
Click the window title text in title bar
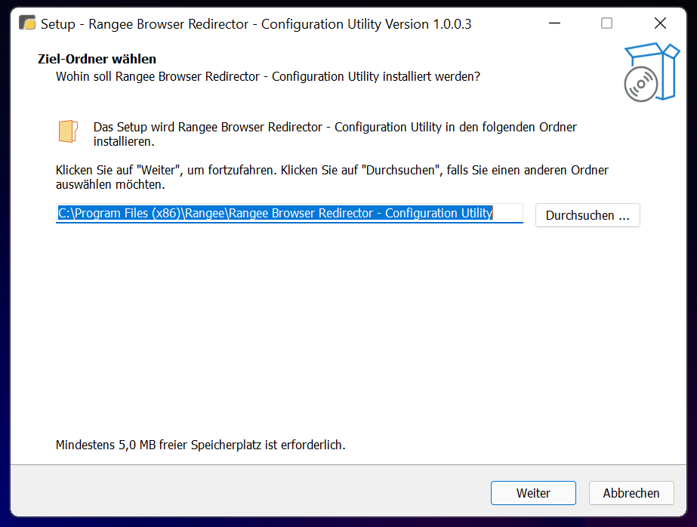click(256, 24)
